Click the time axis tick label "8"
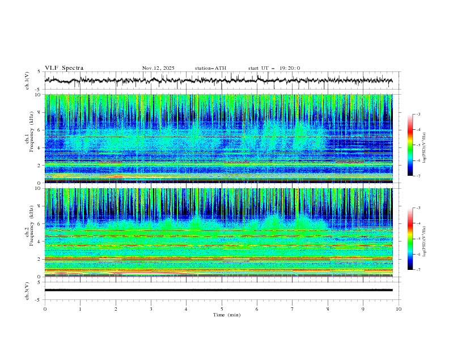This screenshot has width=449, height=347. [328, 309]
